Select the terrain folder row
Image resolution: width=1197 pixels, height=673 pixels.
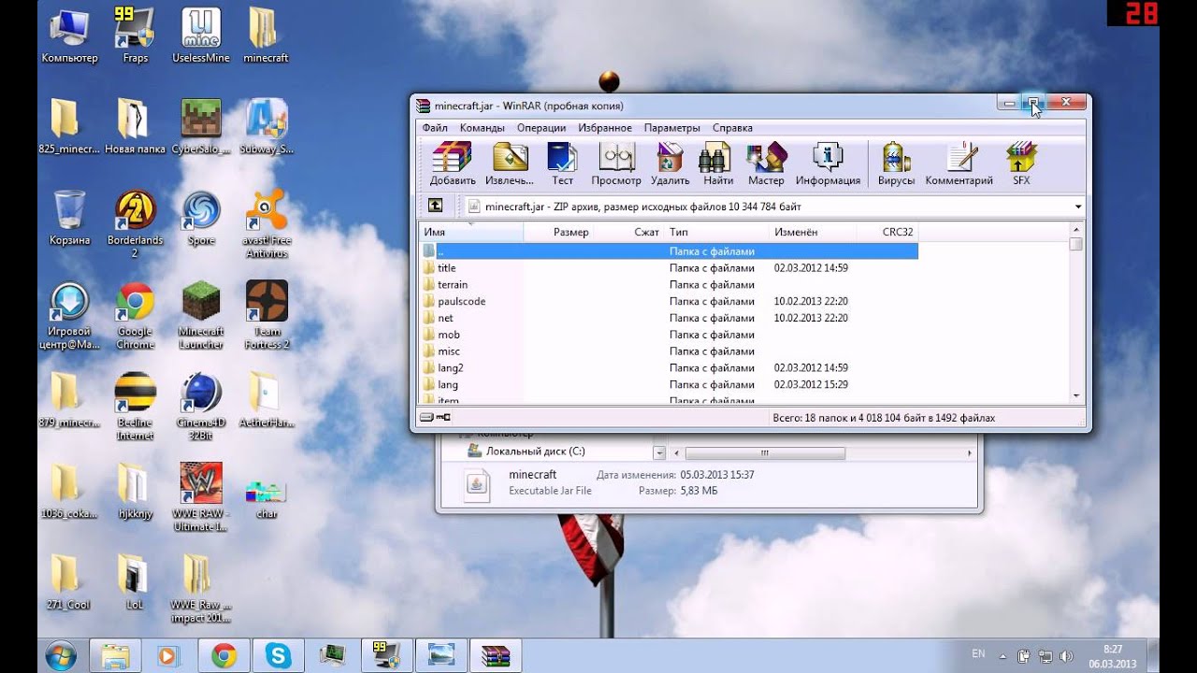pyautogui.click(x=668, y=285)
